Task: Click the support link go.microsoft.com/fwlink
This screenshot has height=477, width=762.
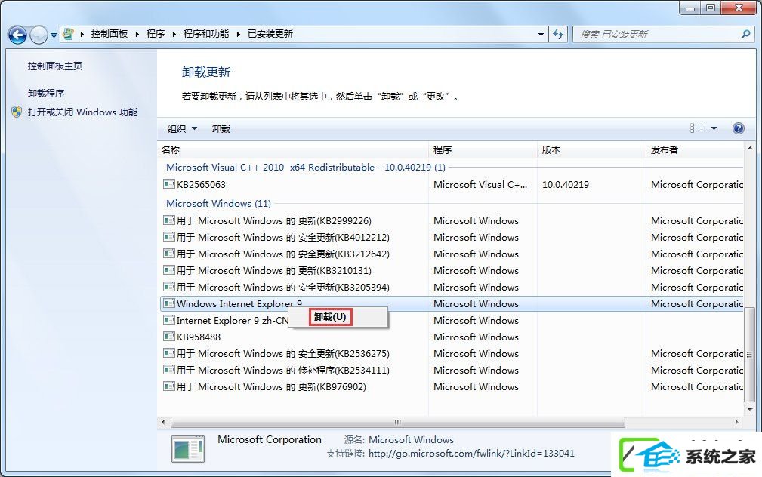Action: tap(471, 454)
